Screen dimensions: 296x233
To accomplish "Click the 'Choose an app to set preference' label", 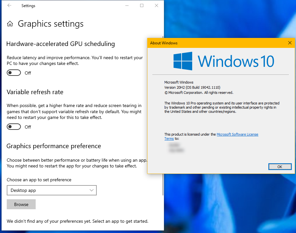I will point(39,180).
